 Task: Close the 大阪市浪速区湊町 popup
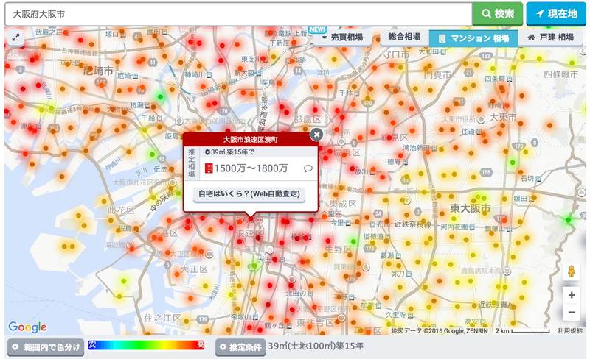click(316, 134)
